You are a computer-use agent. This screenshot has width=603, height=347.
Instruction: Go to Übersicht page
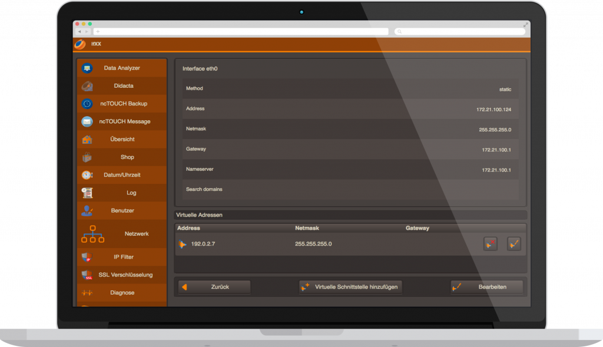122,139
